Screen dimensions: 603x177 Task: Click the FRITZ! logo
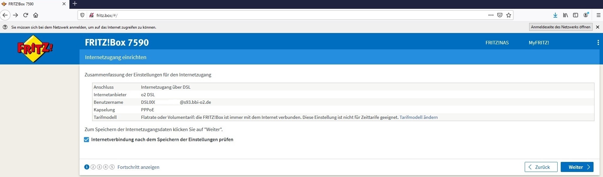pos(35,48)
